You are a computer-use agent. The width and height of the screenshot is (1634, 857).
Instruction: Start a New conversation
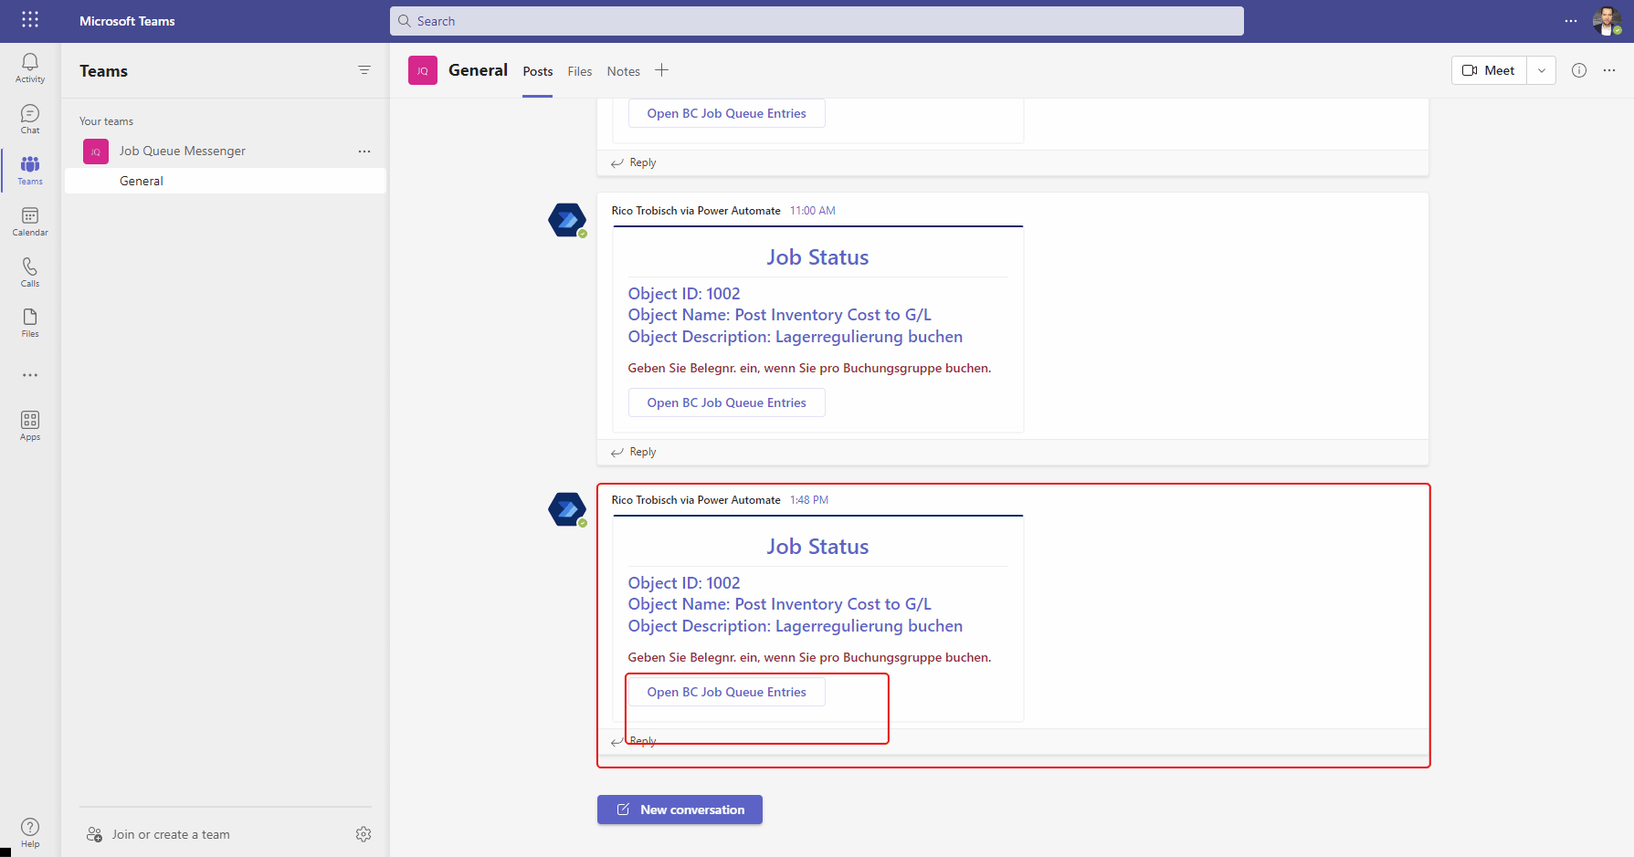click(x=680, y=810)
